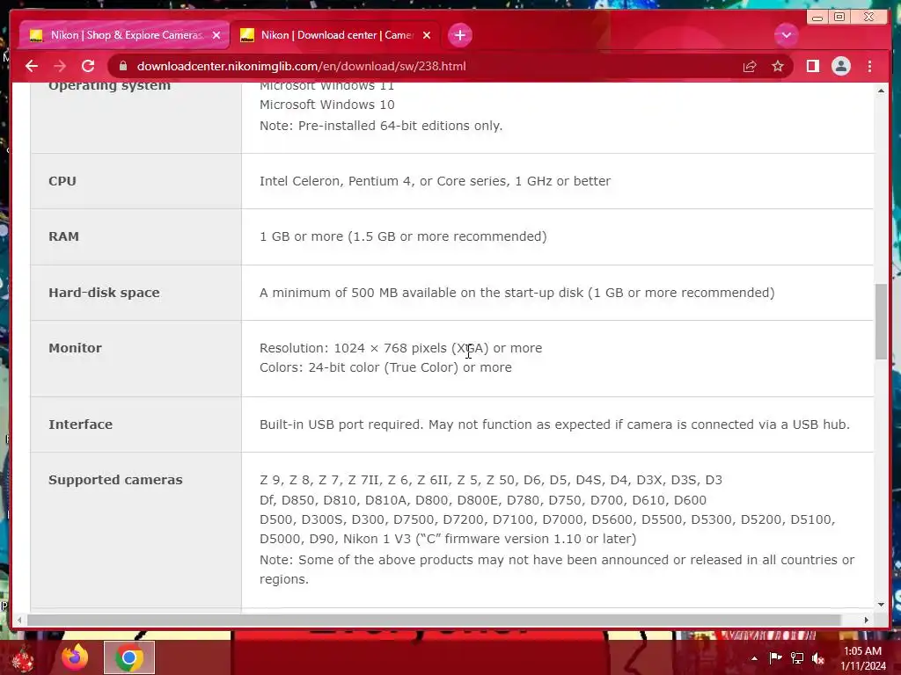Switch to Nikon Shop & Explore Cameras tab
The image size is (901, 675).
click(x=125, y=35)
